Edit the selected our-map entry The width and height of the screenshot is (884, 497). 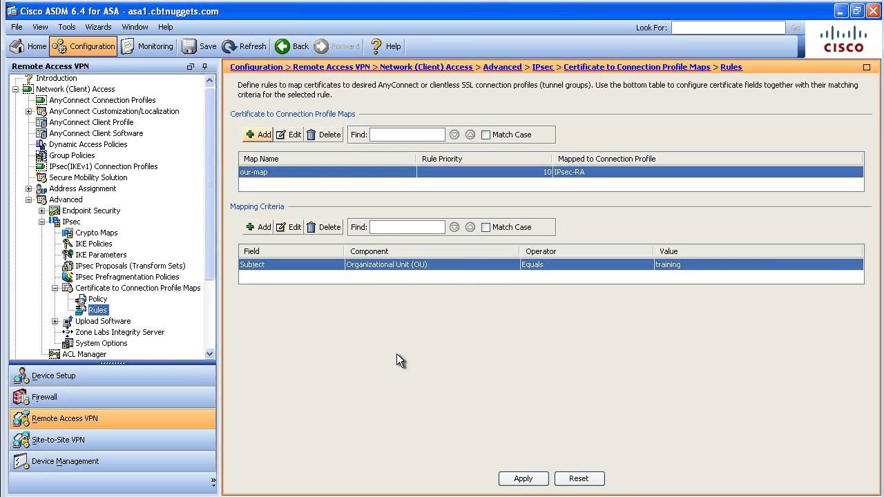click(289, 135)
